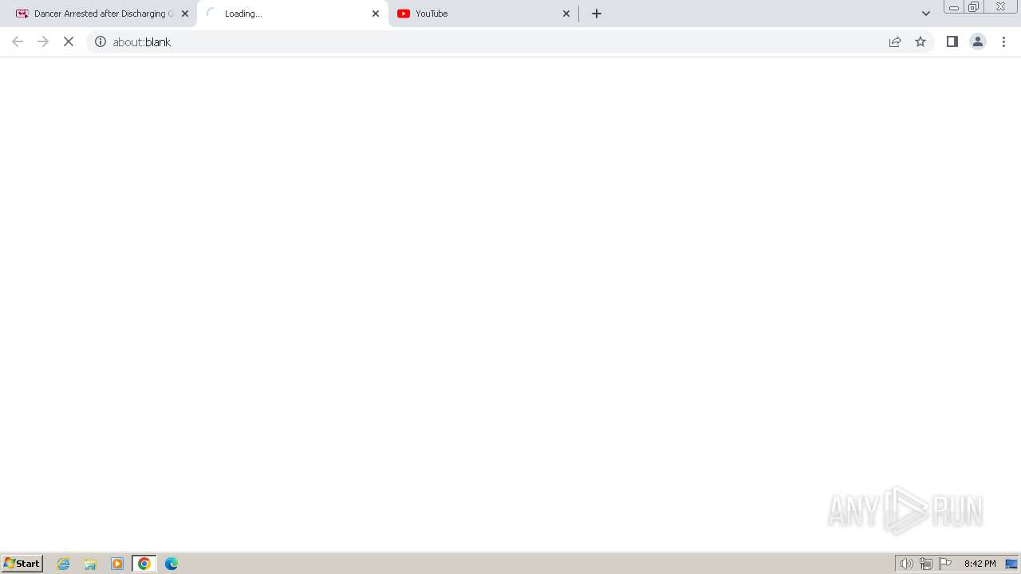This screenshot has height=574, width=1021.
Task: Open the network tray icon
Action: [x=926, y=564]
